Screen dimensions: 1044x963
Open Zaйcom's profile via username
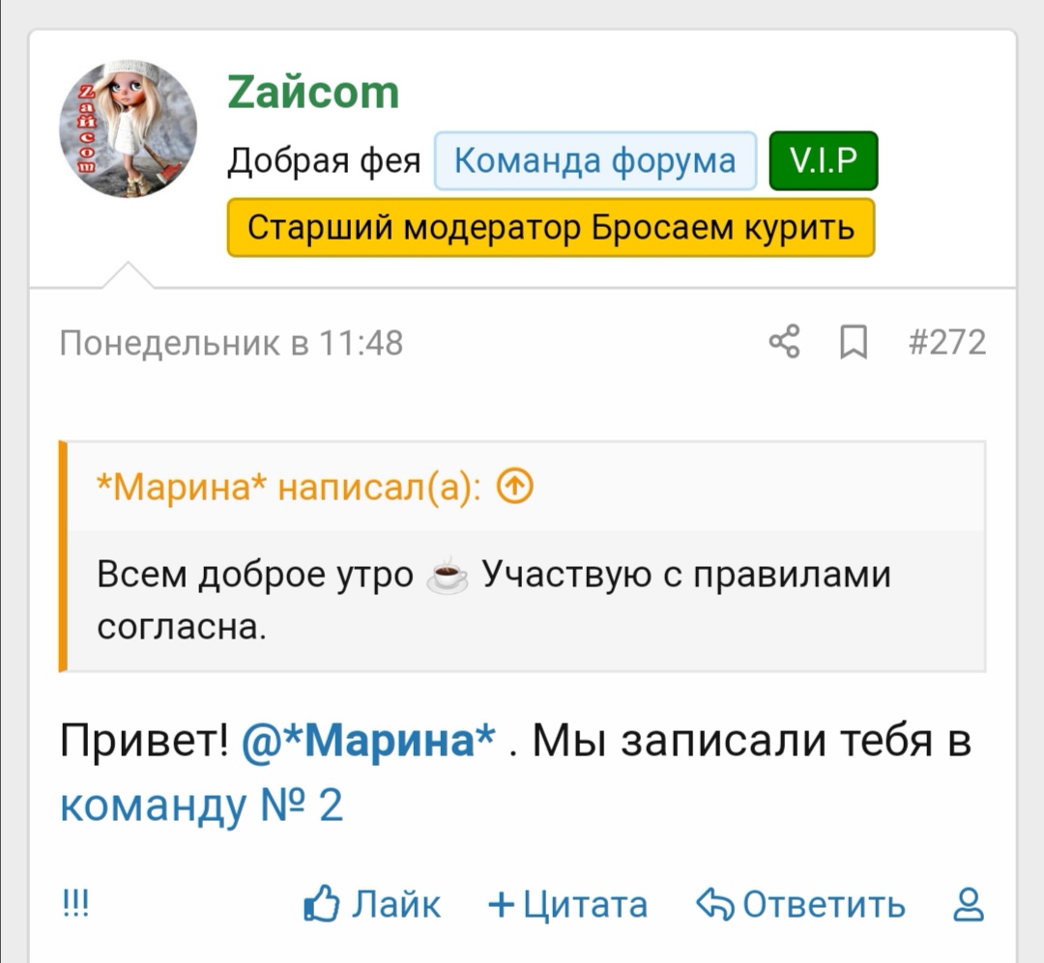[313, 93]
